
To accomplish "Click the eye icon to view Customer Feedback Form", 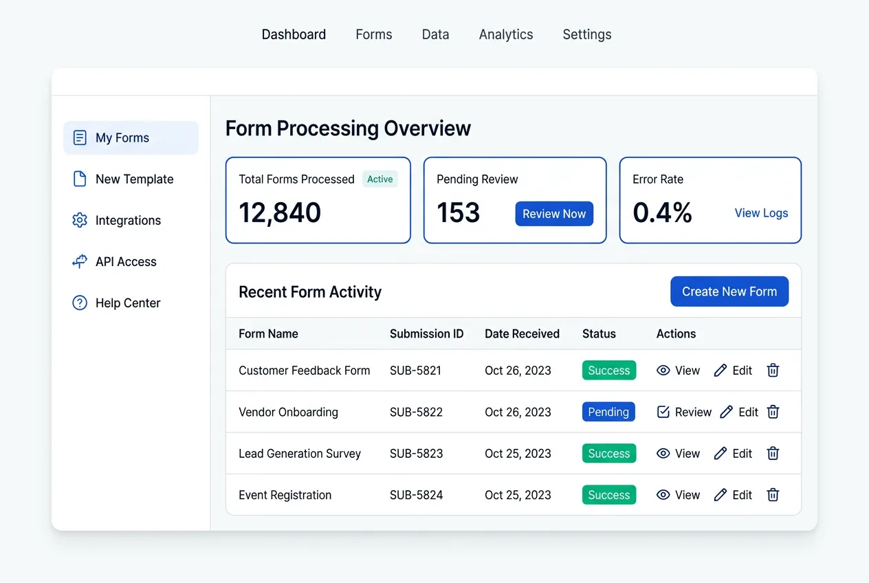I will tap(663, 370).
